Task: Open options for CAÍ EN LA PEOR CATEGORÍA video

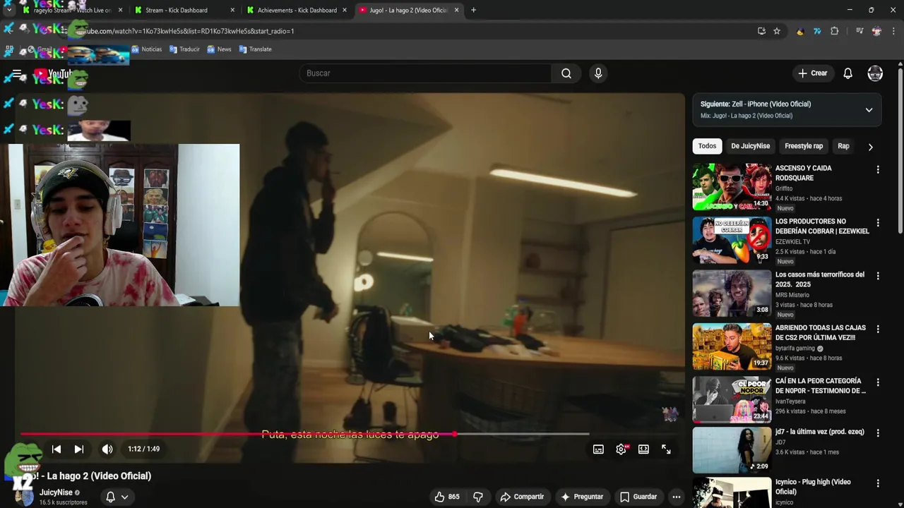Action: (x=878, y=382)
